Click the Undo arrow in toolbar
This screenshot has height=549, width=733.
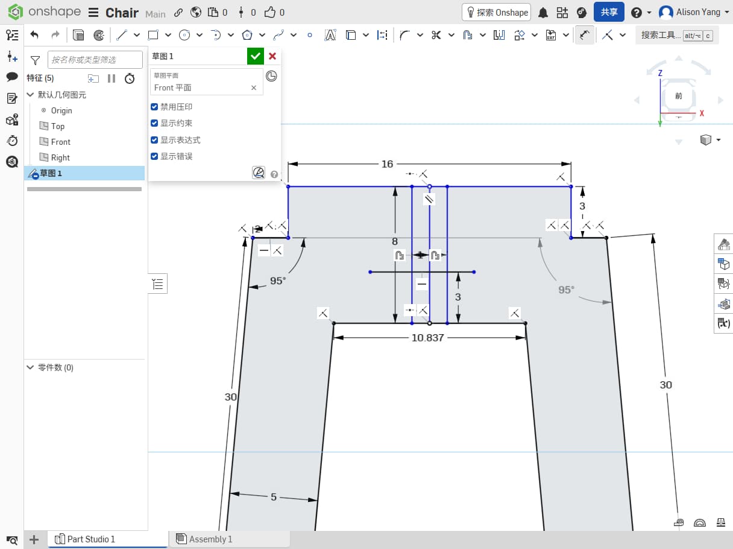point(34,35)
